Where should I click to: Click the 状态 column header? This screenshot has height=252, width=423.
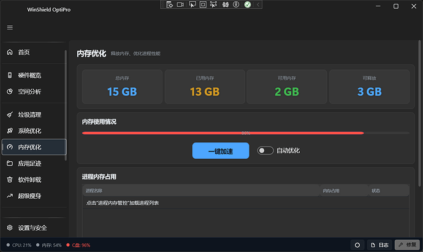(x=389, y=191)
